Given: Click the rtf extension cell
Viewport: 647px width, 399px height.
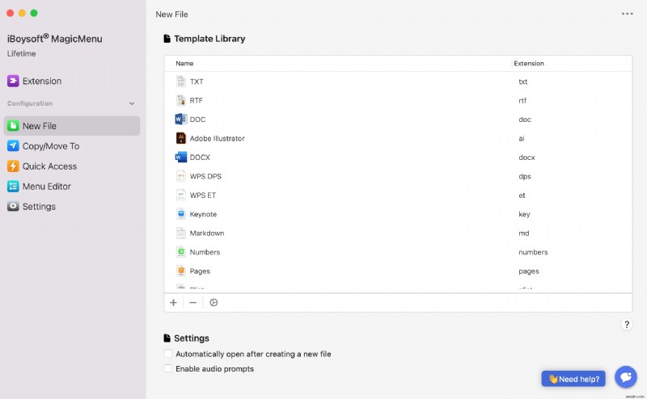Looking at the screenshot, I should (522, 101).
